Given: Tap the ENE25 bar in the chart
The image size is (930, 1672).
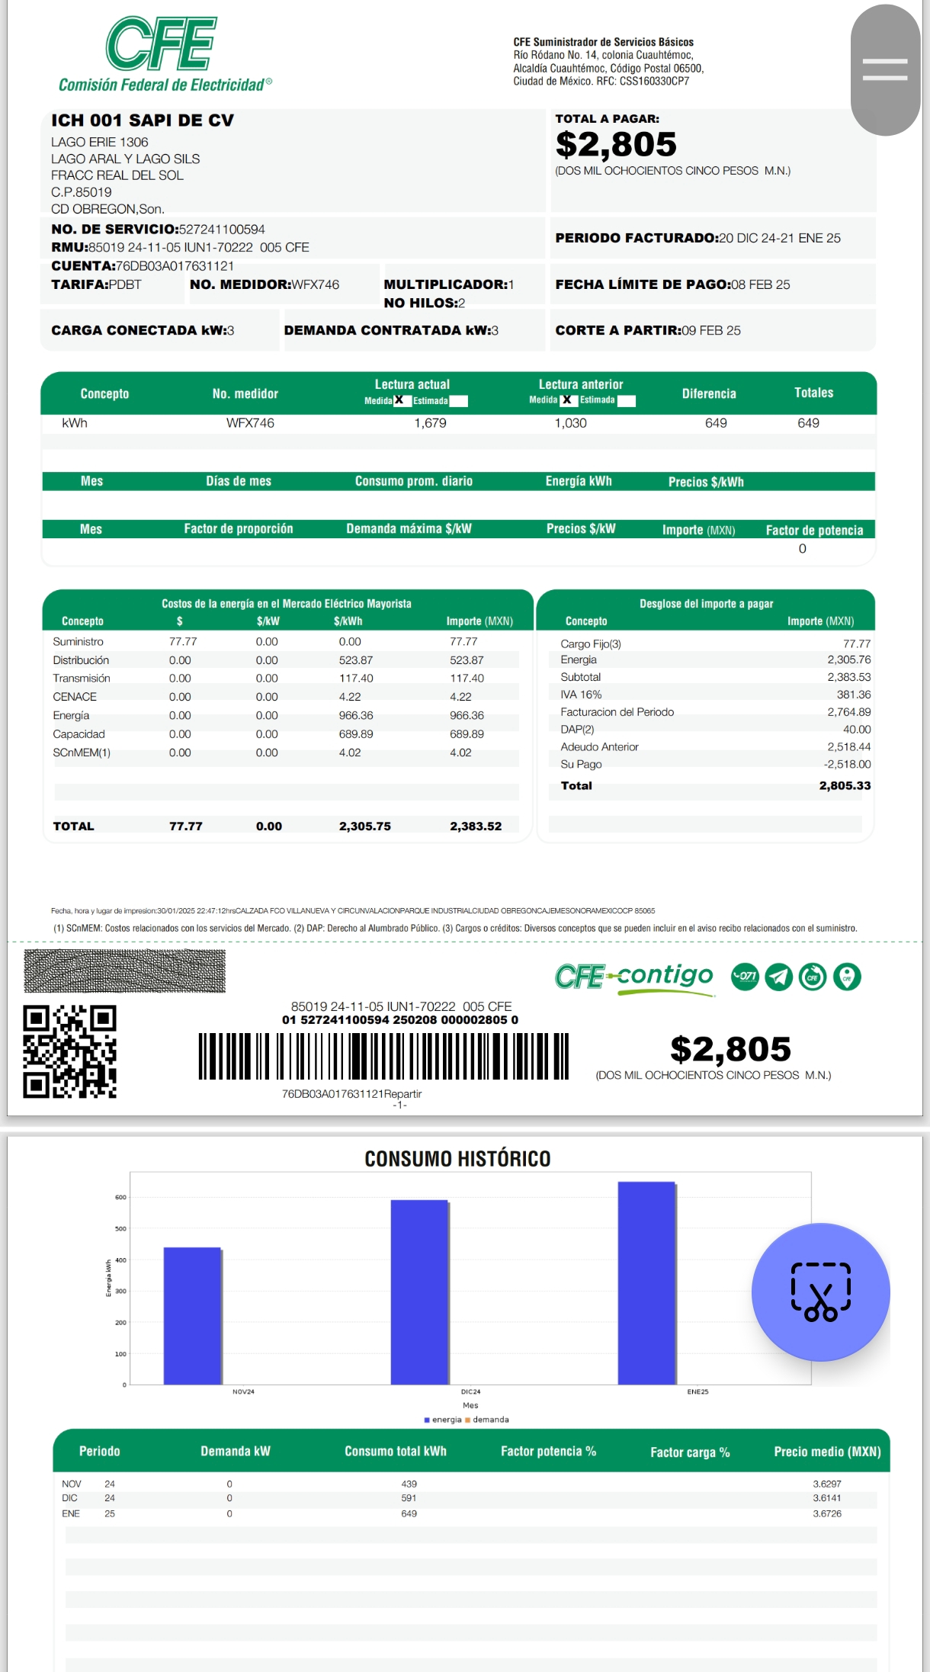Looking at the screenshot, I should tap(646, 1282).
